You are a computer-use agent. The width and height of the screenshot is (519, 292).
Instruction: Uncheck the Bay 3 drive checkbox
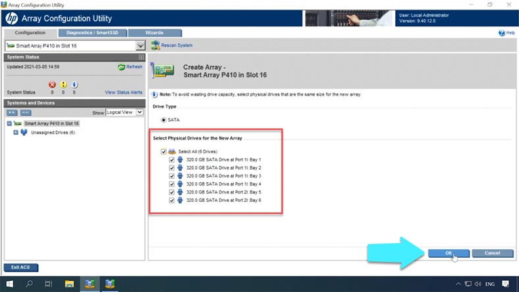(x=171, y=176)
